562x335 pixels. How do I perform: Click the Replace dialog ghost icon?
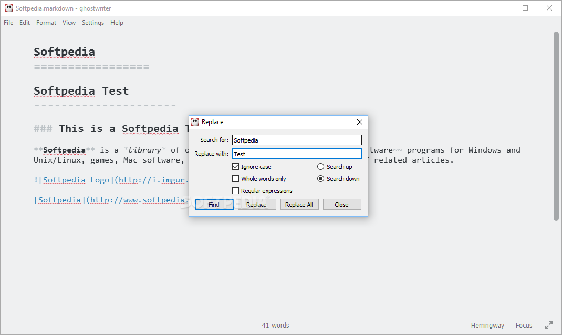coord(195,121)
